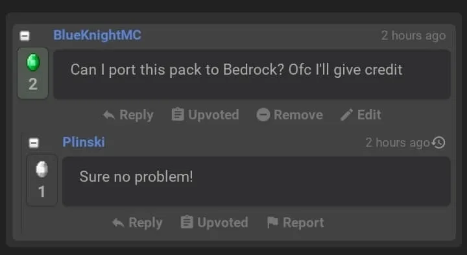Open BlueKnightMC's profile
Image resolution: width=467 pixels, height=255 pixels.
(97, 35)
